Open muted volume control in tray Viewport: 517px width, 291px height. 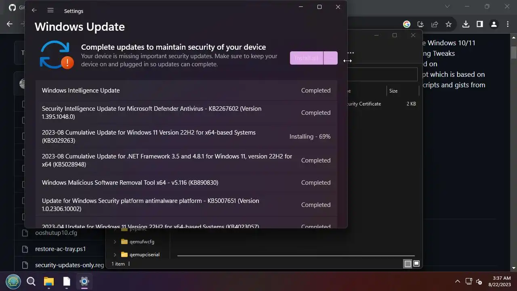pos(479,281)
